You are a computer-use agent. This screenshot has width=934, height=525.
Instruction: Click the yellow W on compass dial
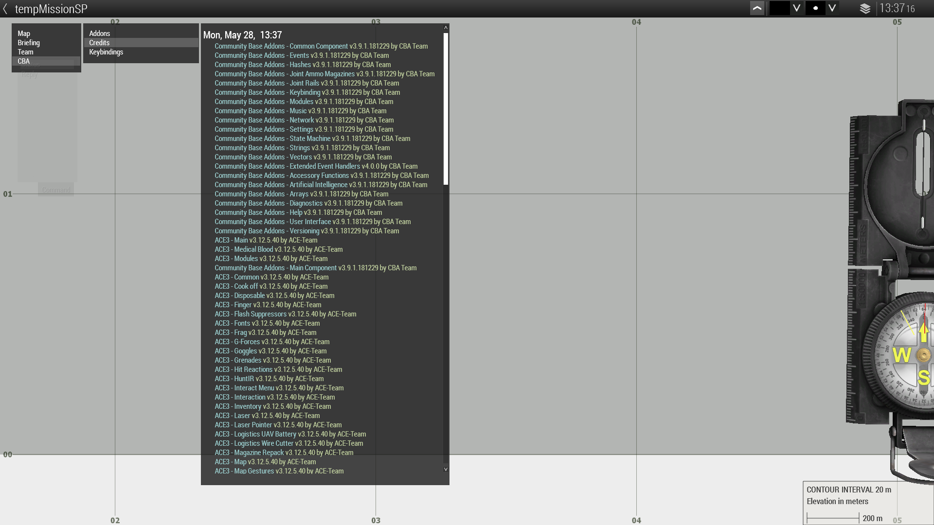click(901, 355)
